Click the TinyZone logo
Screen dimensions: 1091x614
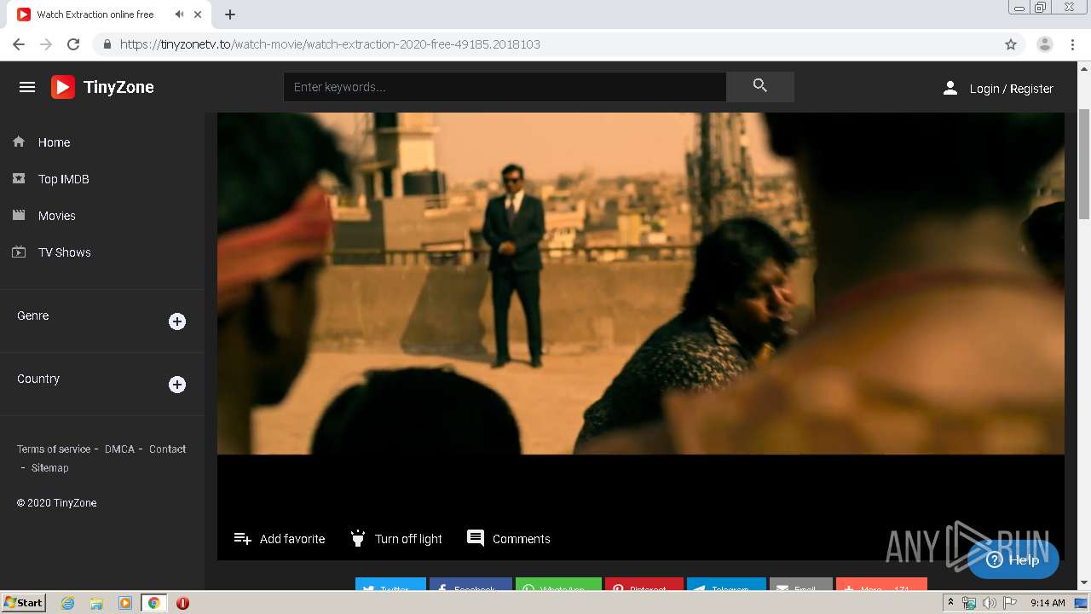(102, 87)
